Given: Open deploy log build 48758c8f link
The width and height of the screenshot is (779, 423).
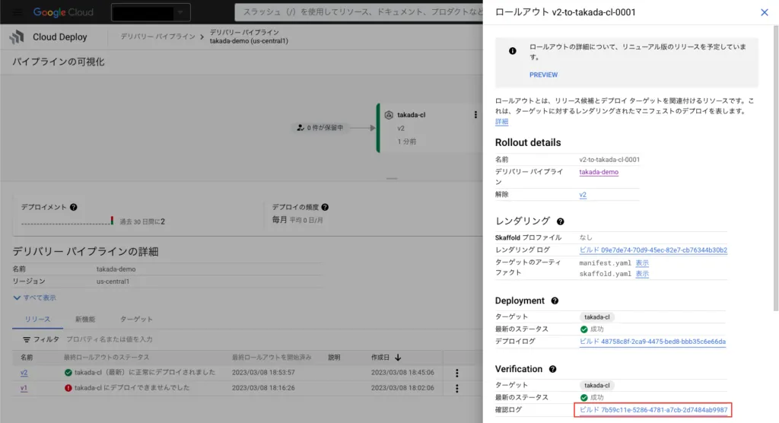Looking at the screenshot, I should click(652, 342).
